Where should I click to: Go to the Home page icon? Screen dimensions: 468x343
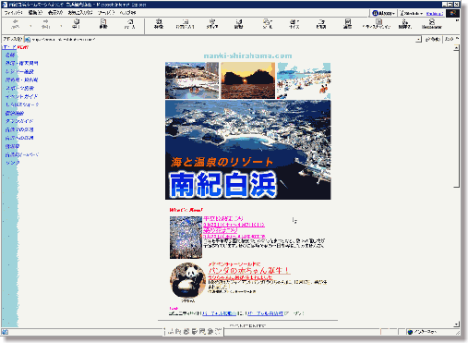pyautogui.click(x=130, y=24)
